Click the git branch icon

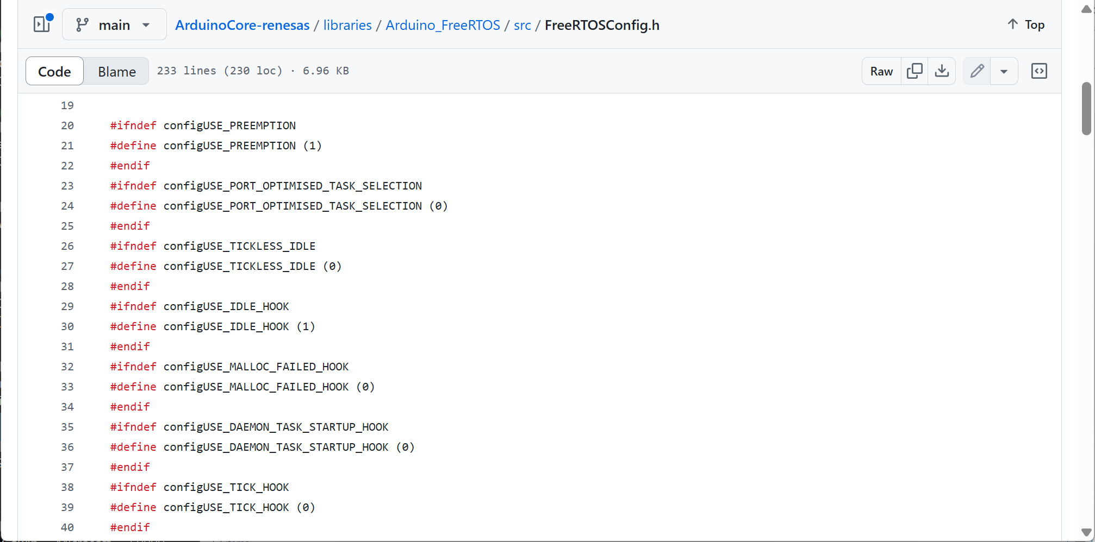[82, 25]
